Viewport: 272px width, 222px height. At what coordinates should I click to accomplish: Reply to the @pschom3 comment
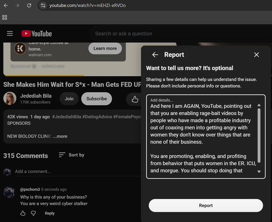[50, 213]
